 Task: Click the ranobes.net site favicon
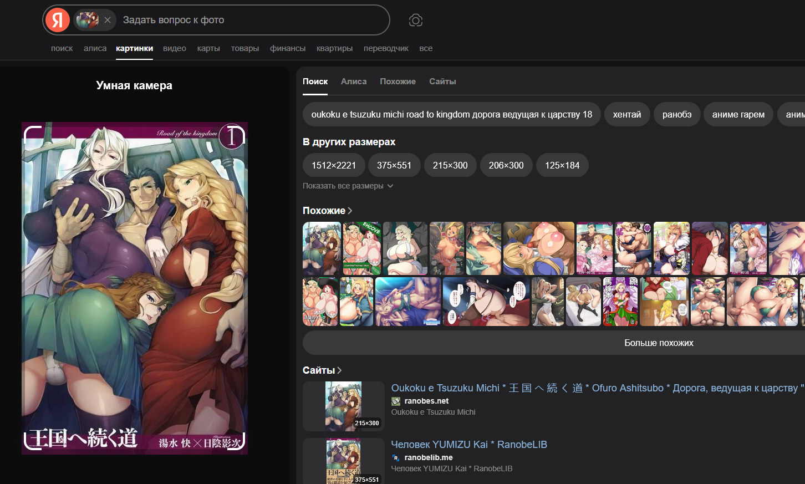pos(396,401)
